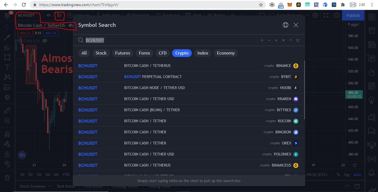Expand the Stock Screener dropdown arrow
Image resolution: width=378 pixels, height=192 pixels.
coord(50,186)
